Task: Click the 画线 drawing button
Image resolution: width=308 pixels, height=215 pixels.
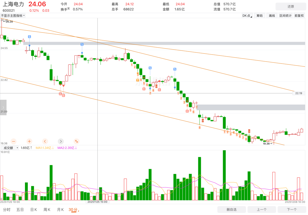Action: tap(272, 16)
